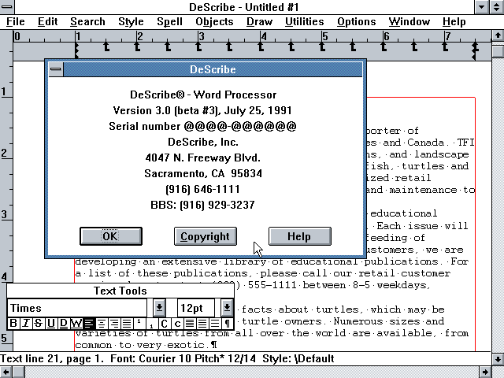Toggle Italic in Text Tools
The image size is (504, 378).
26,323
